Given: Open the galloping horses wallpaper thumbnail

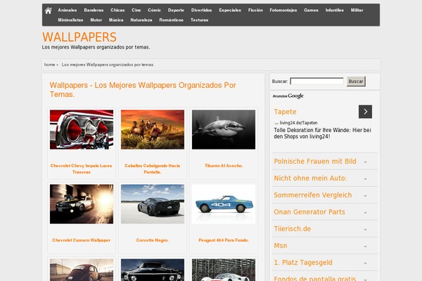Looking at the screenshot, I should 153,129.
